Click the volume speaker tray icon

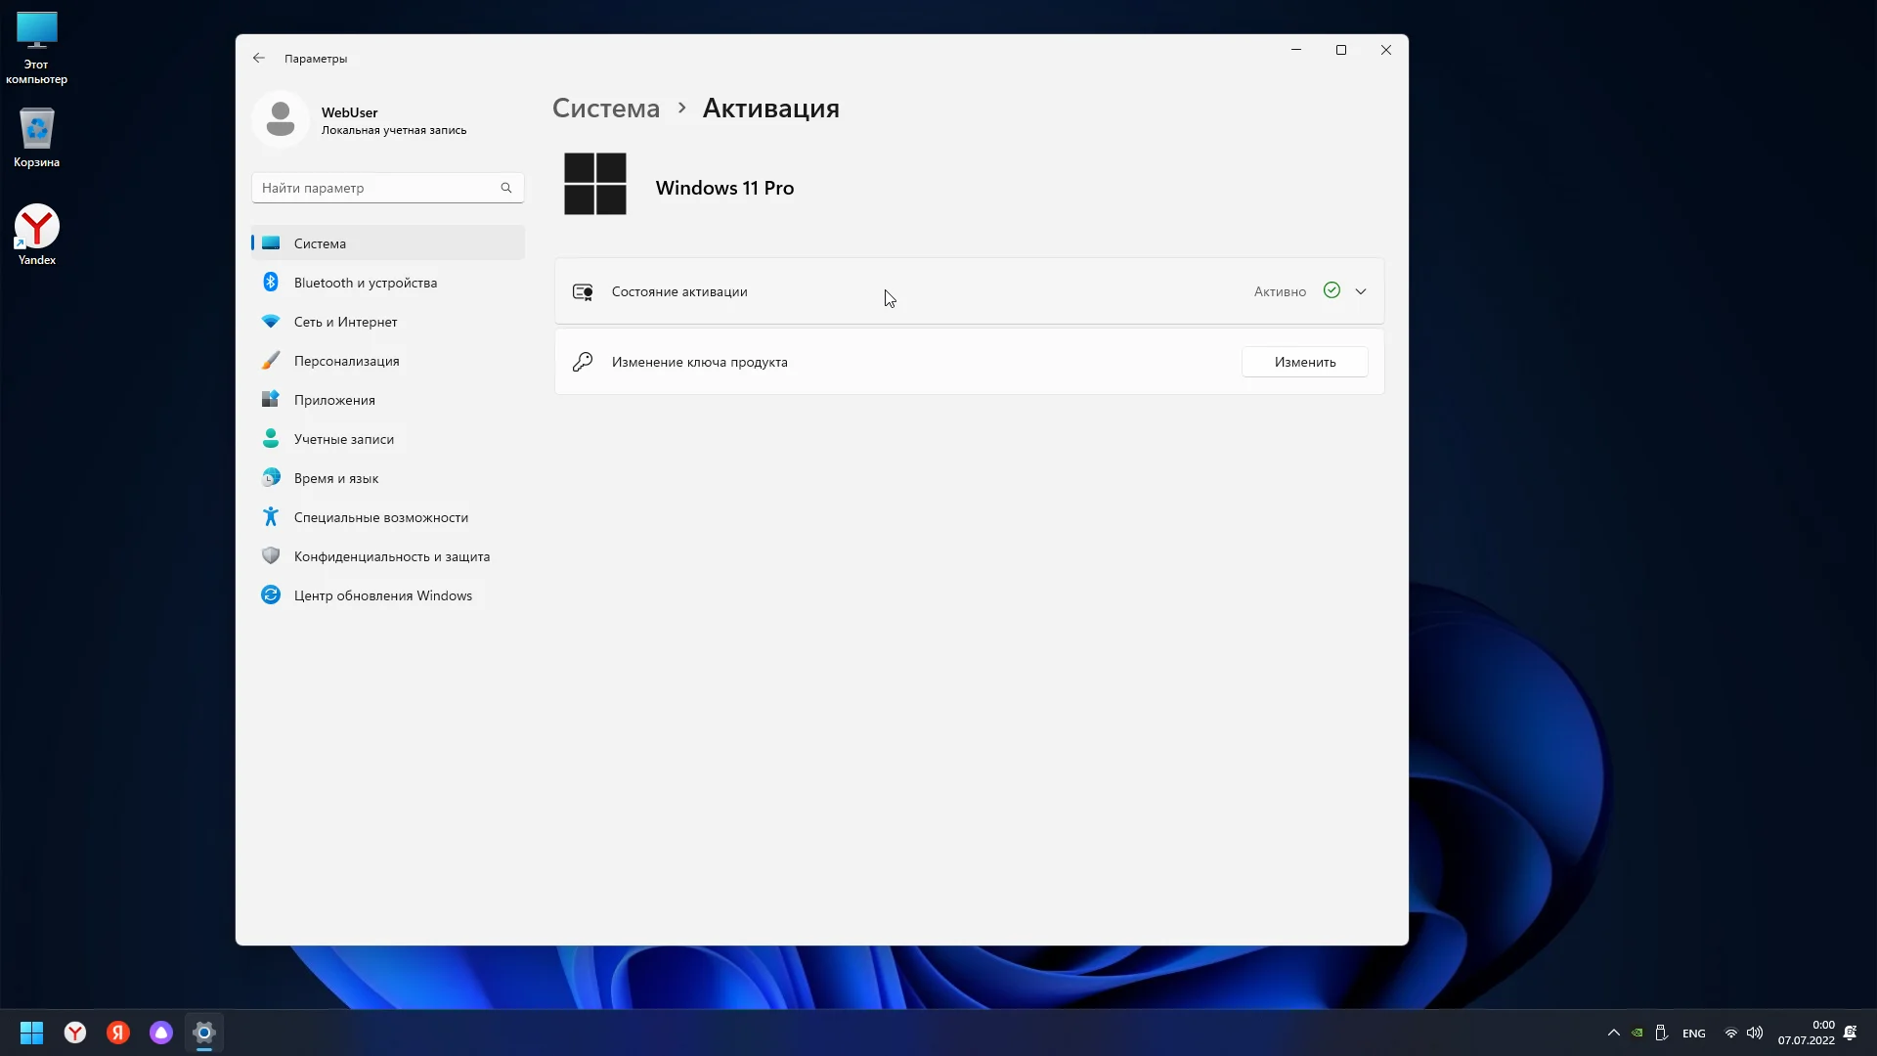pyautogui.click(x=1755, y=1033)
